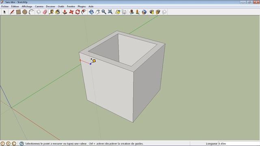Click the first round status bar icon
Screen dimensions: 260x146
[x=2, y=144]
